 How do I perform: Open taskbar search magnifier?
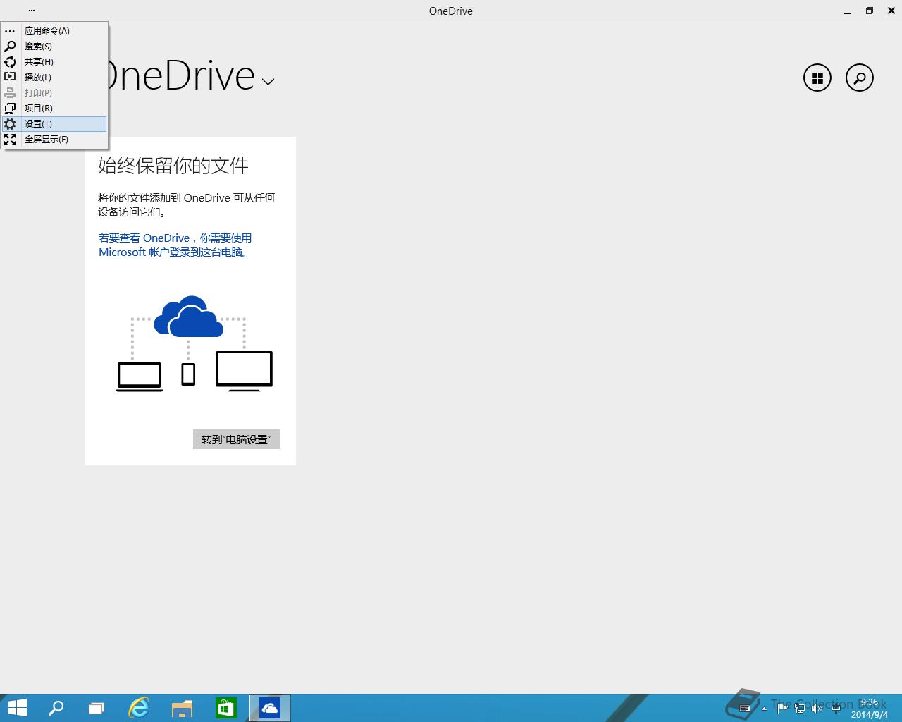pos(56,708)
